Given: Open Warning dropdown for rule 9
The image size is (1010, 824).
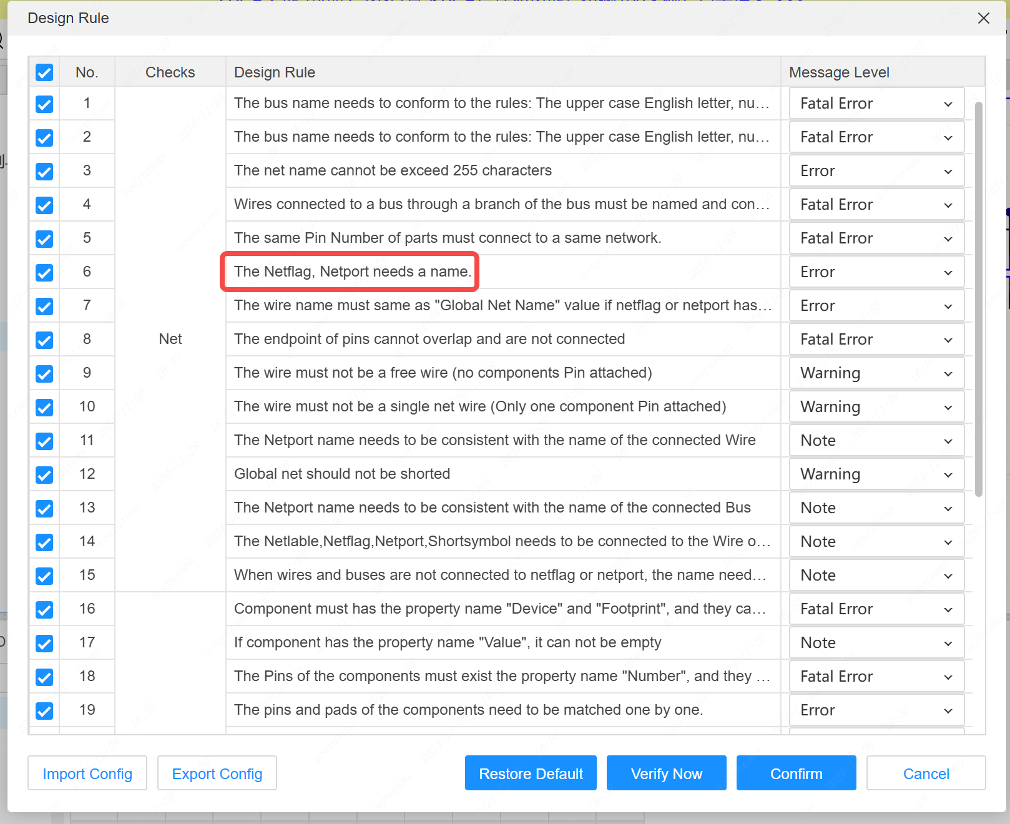Looking at the screenshot, I should coord(876,373).
